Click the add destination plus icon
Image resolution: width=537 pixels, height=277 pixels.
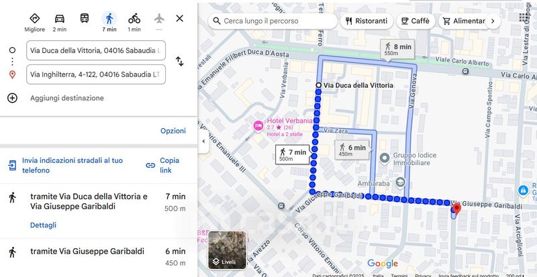point(12,98)
